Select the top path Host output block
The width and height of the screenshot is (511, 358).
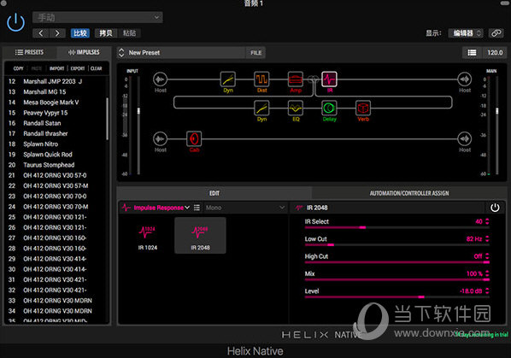coord(464,79)
